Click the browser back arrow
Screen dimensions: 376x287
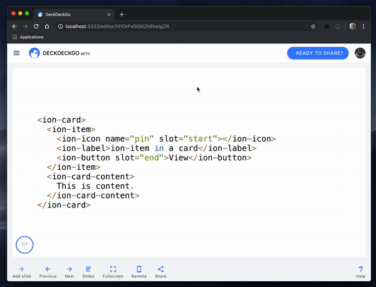14,26
